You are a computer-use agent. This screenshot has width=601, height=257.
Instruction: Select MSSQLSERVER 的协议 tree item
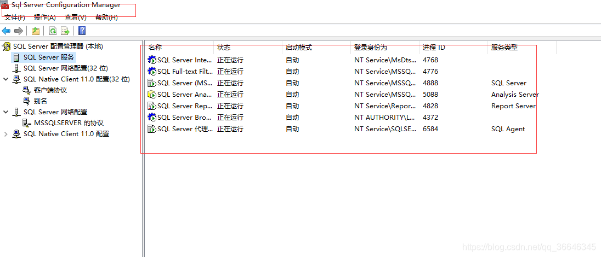(x=69, y=123)
